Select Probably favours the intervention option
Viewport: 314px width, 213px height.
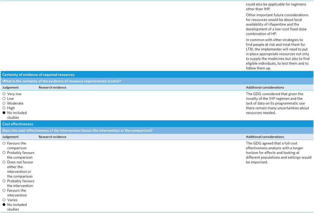point(3,181)
